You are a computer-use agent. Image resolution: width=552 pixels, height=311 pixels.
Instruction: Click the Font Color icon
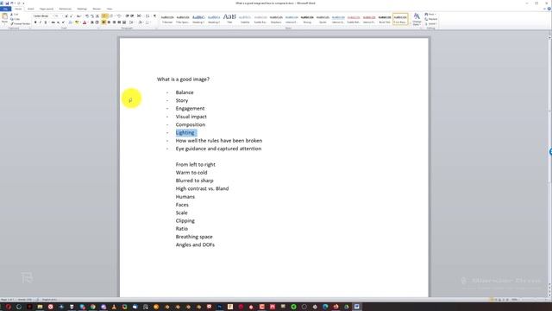tap(85, 22)
